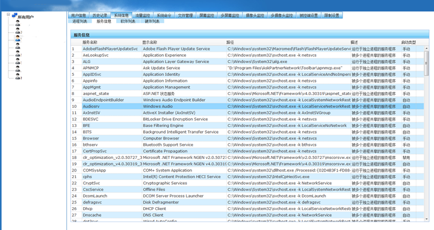Click the 所有用户 network computers icon

(14, 16)
